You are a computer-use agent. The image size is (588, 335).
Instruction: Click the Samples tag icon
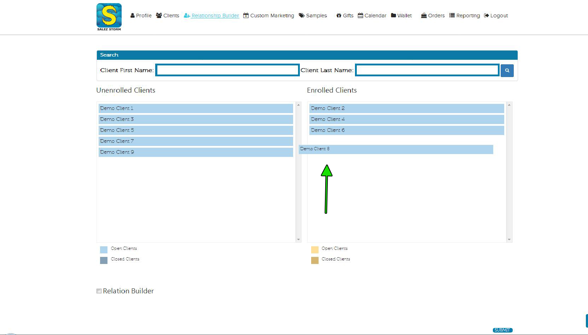coord(302,16)
